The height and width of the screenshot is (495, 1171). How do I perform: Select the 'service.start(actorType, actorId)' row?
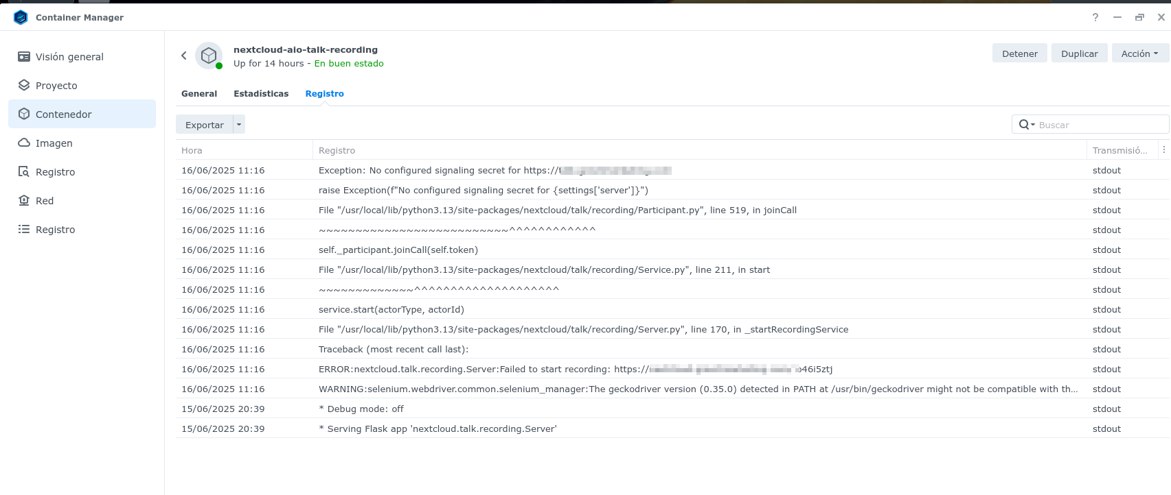(x=672, y=309)
